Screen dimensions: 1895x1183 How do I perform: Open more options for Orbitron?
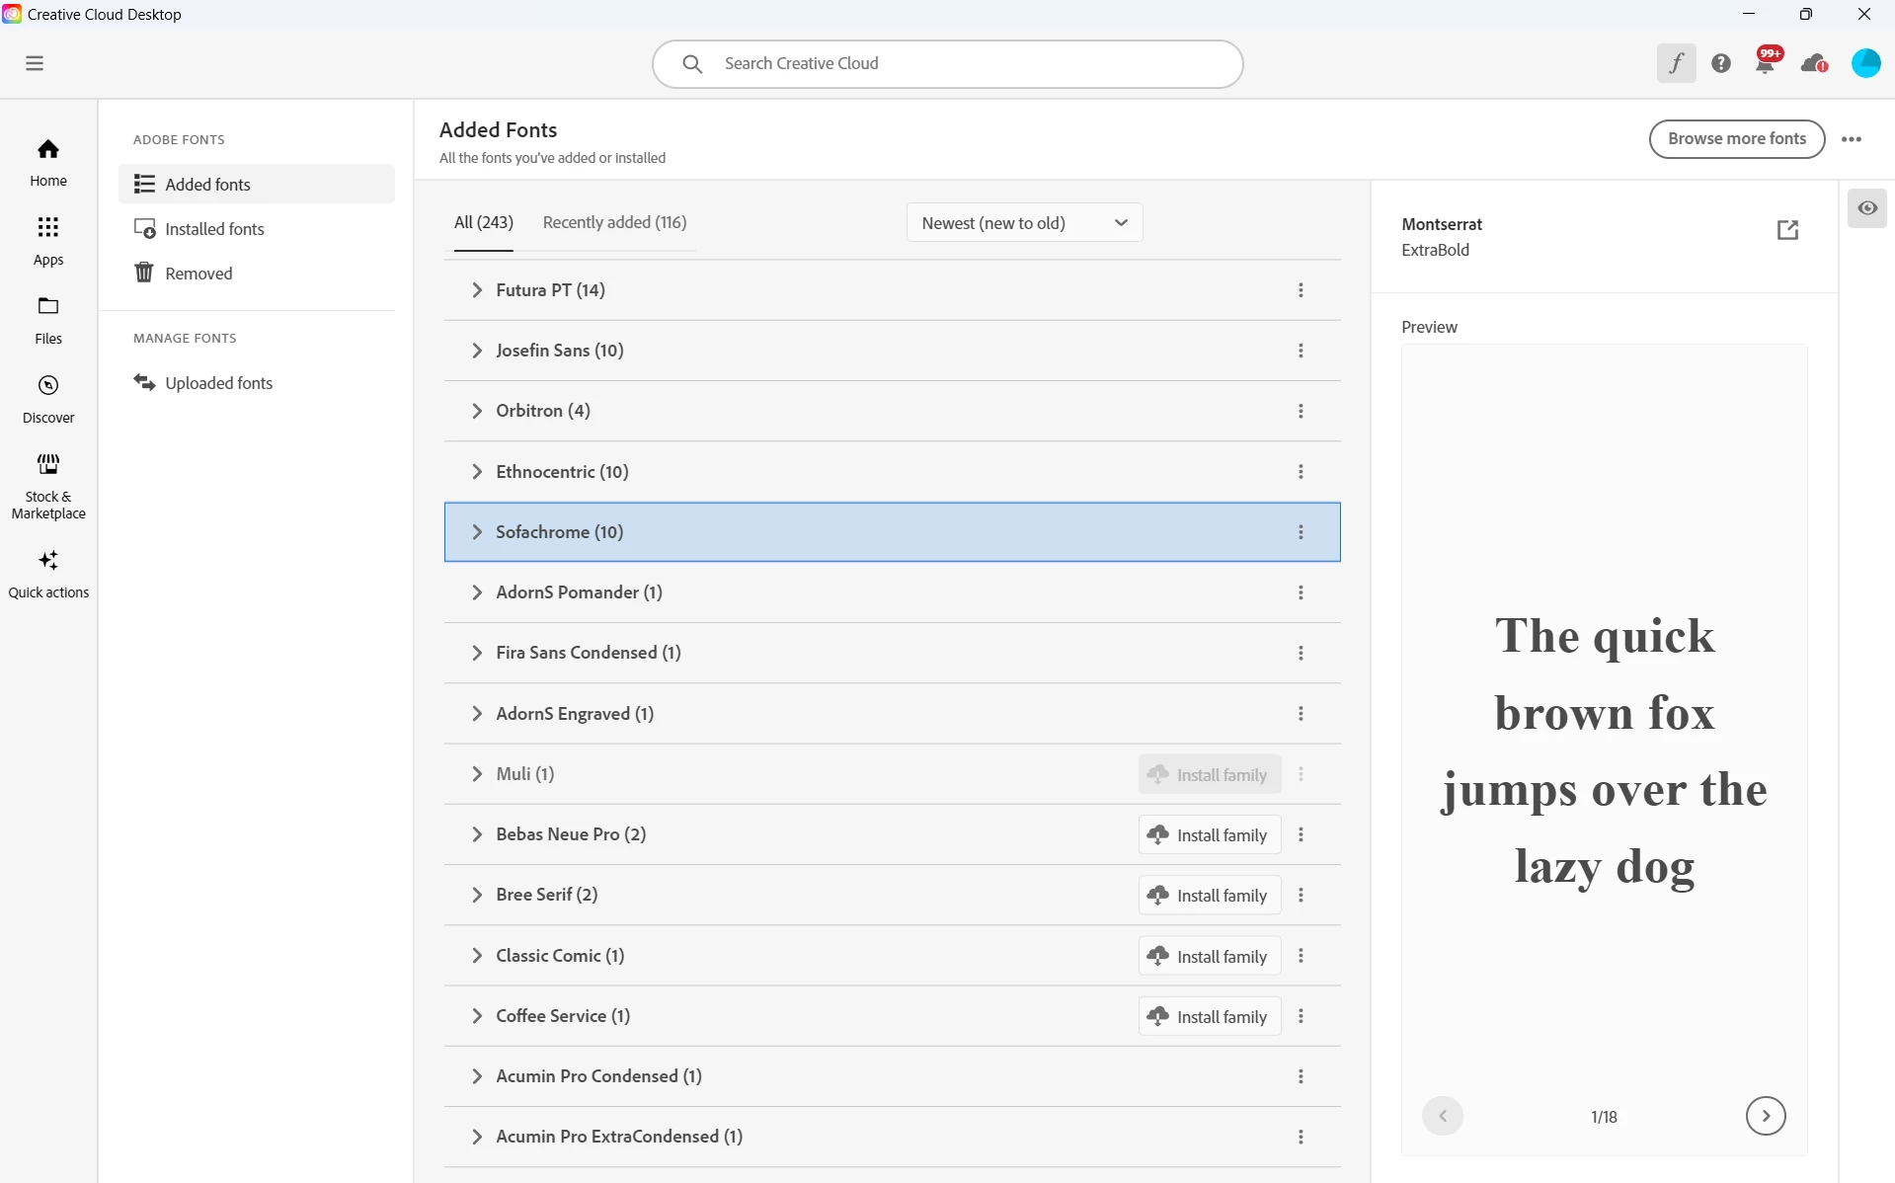(x=1301, y=411)
